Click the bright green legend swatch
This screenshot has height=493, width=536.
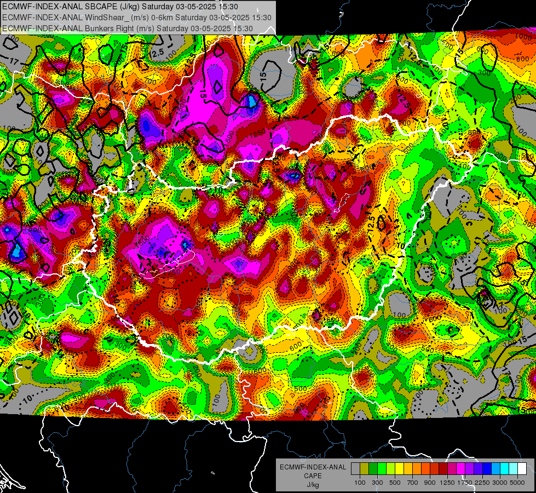coord(382,469)
